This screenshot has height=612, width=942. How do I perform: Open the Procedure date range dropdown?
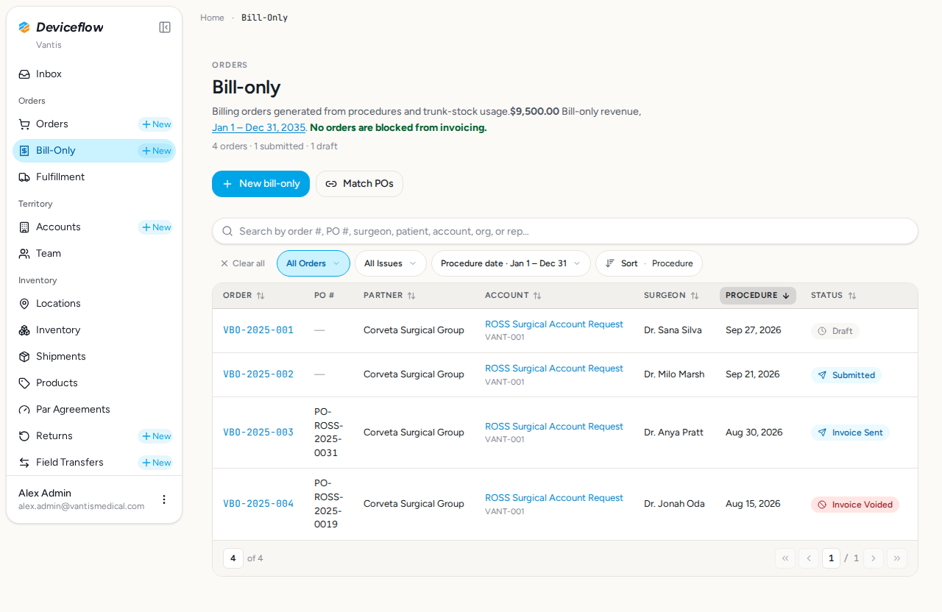tap(511, 263)
